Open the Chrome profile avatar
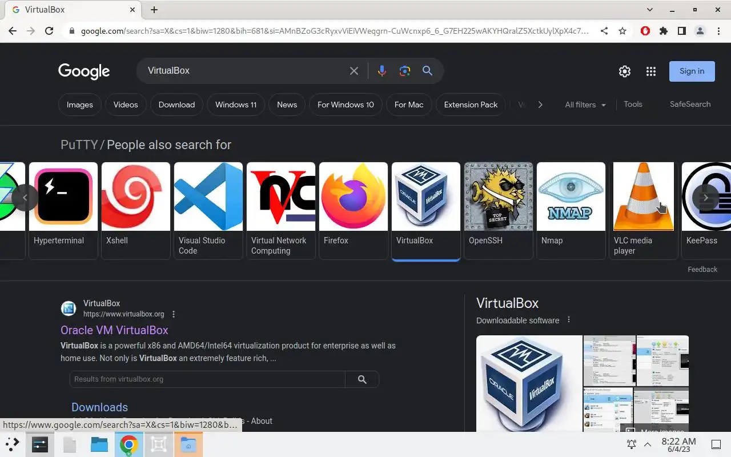 [x=700, y=31]
